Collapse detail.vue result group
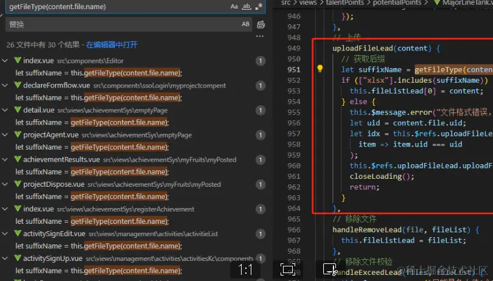 (x=5, y=110)
